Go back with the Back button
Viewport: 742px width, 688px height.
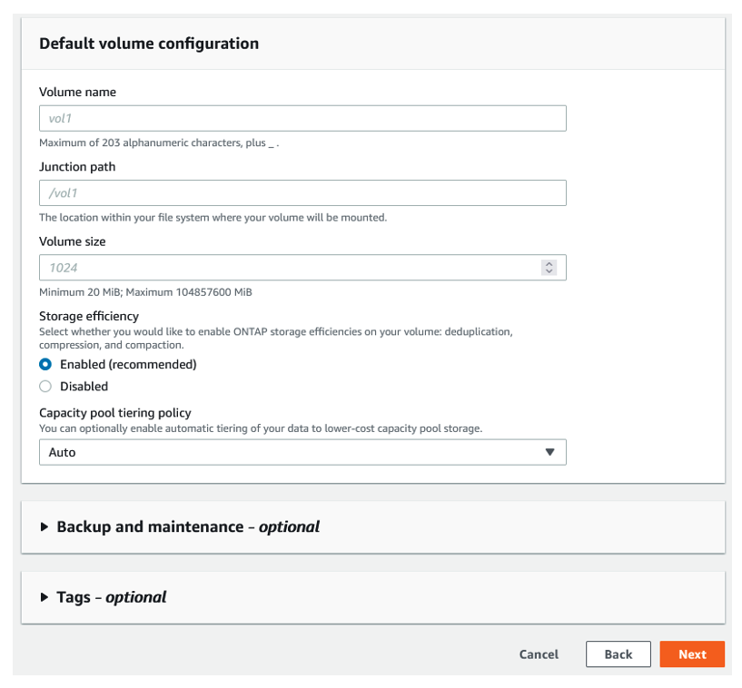(x=618, y=654)
